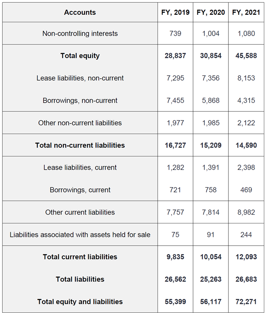
Task: Select the 14,590 cell for FY 2021
Action: tap(246, 145)
